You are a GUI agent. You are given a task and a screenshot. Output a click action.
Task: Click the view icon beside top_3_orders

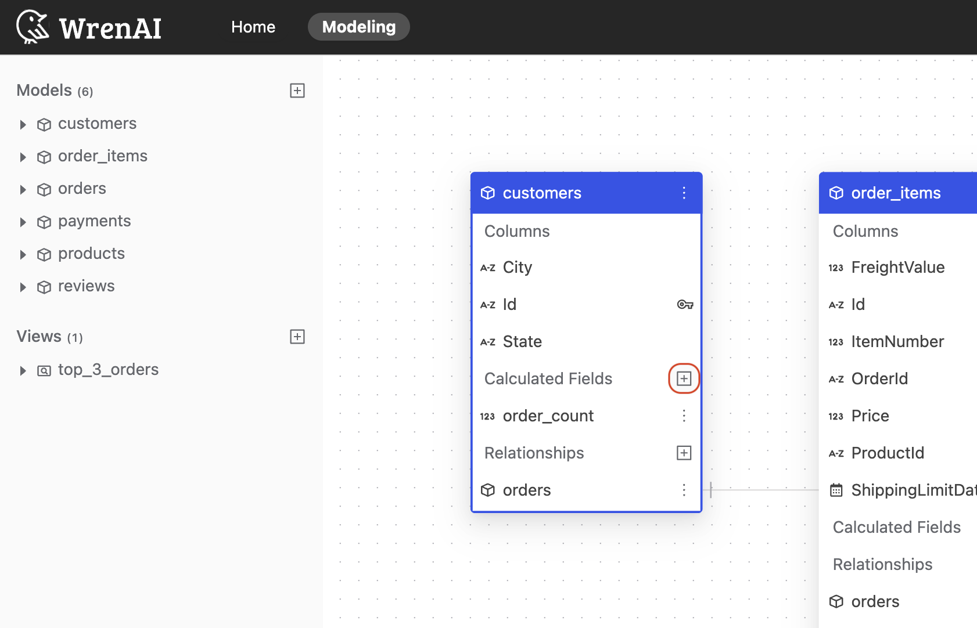(44, 371)
